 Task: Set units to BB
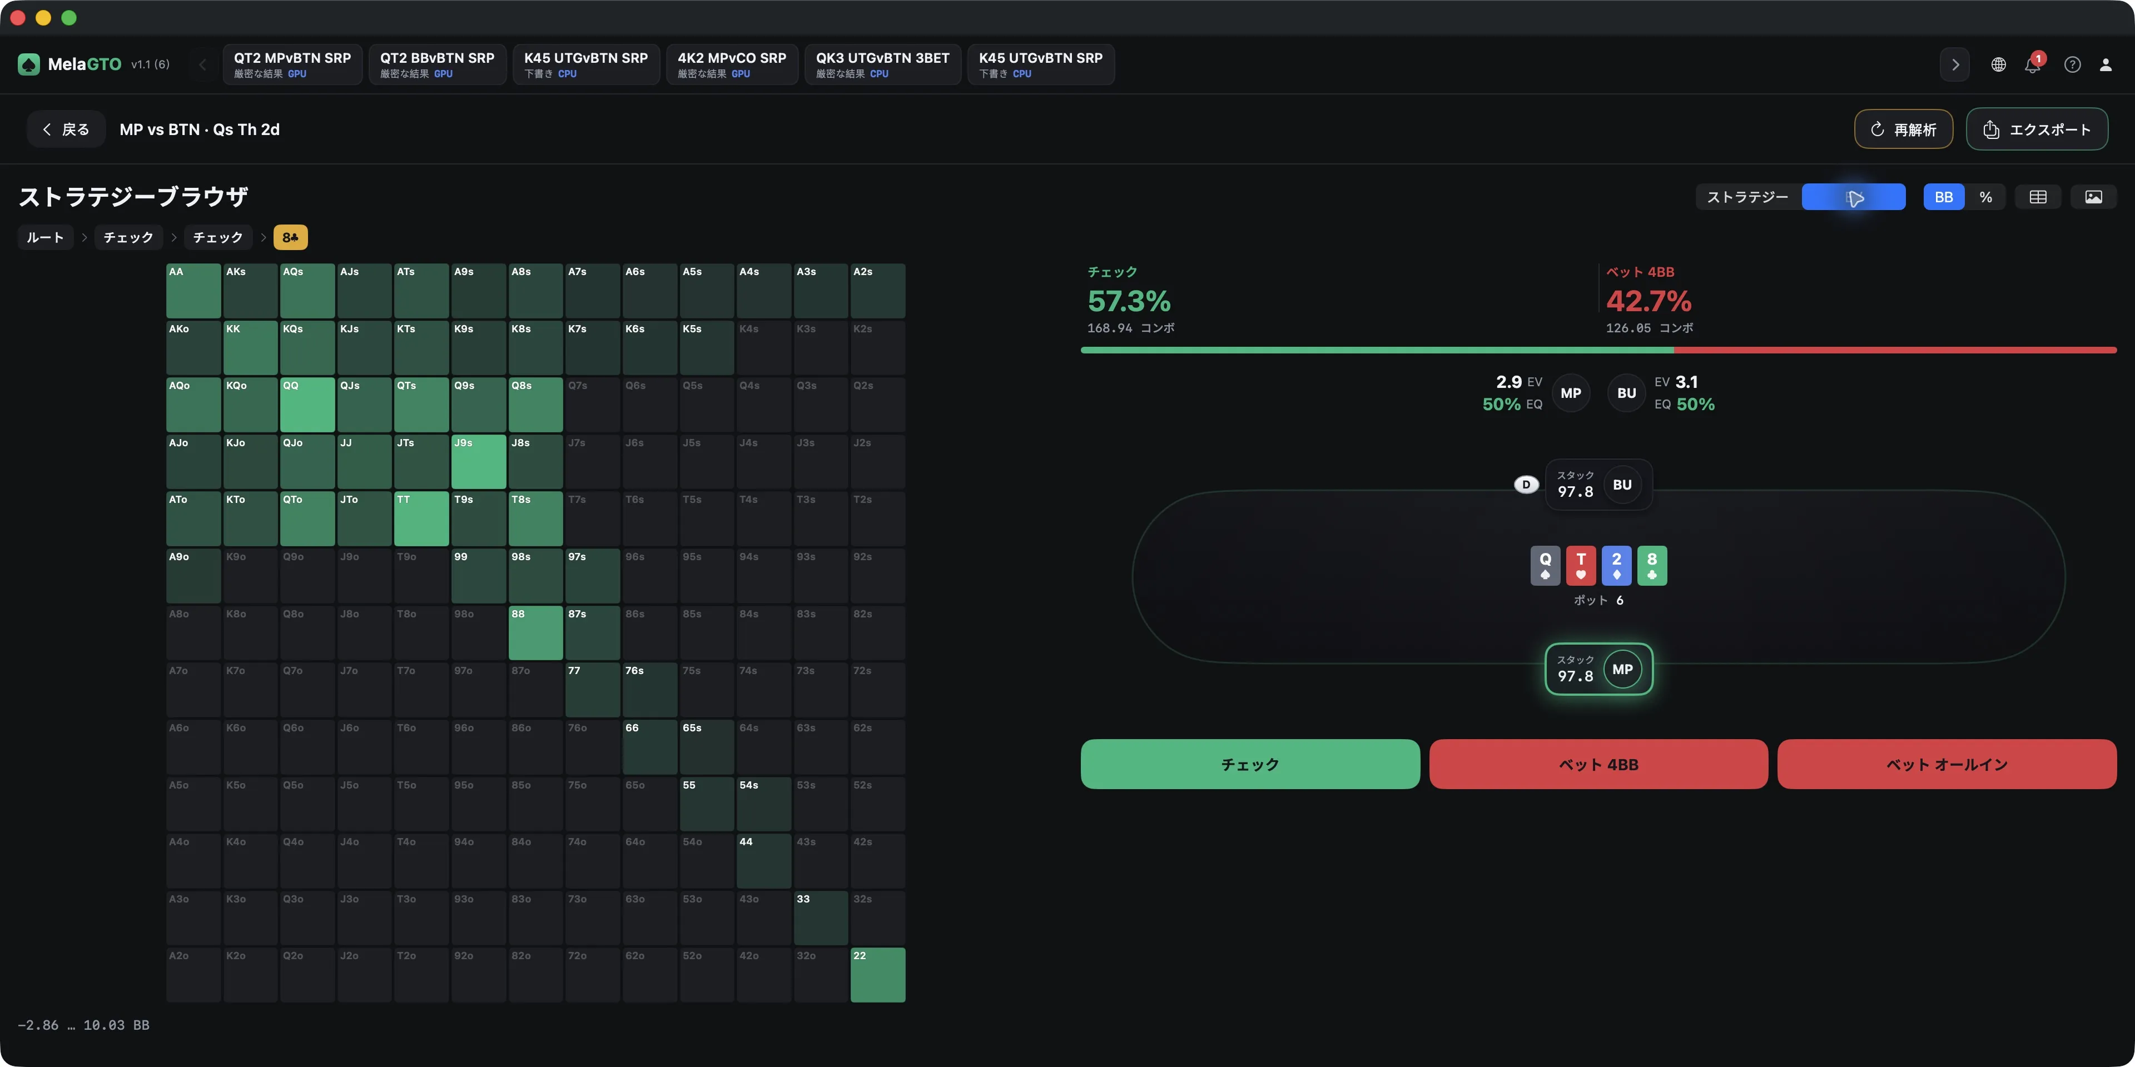[x=1944, y=197]
